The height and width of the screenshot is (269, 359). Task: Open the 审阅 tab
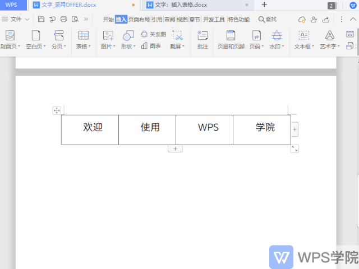pyautogui.click(x=169, y=20)
